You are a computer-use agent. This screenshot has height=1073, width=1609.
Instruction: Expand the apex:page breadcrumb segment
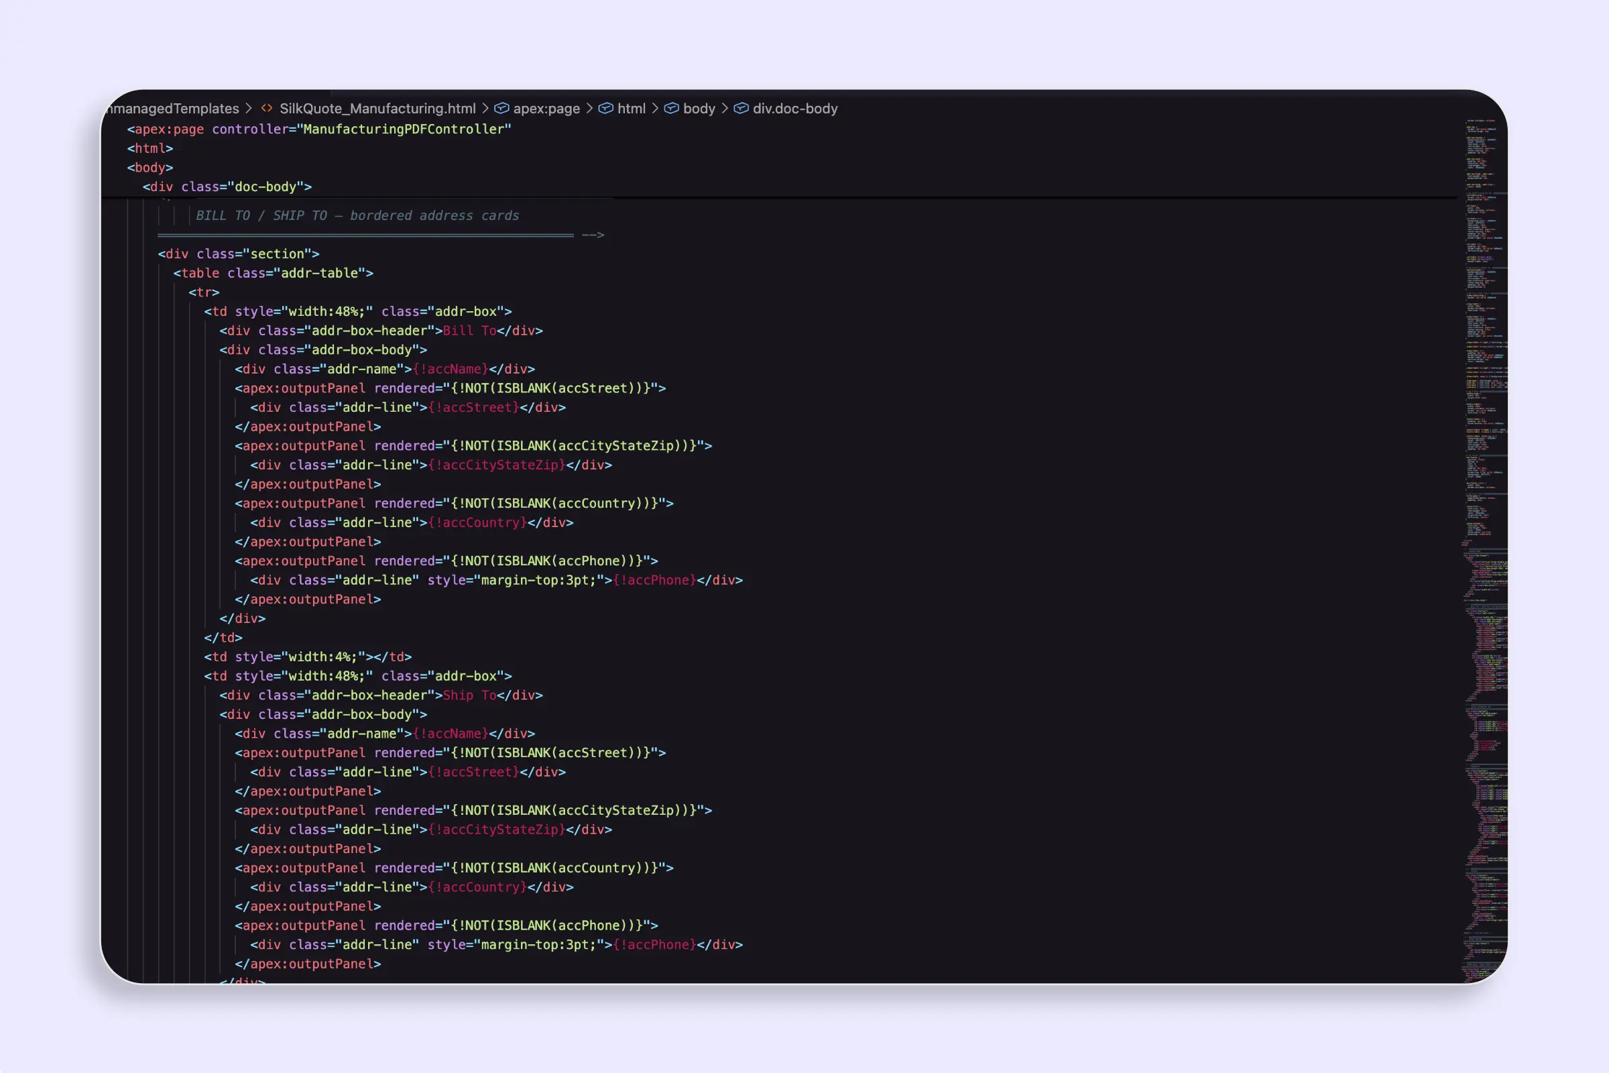pyautogui.click(x=546, y=108)
